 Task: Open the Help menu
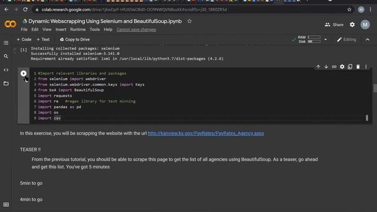[x=108, y=29]
